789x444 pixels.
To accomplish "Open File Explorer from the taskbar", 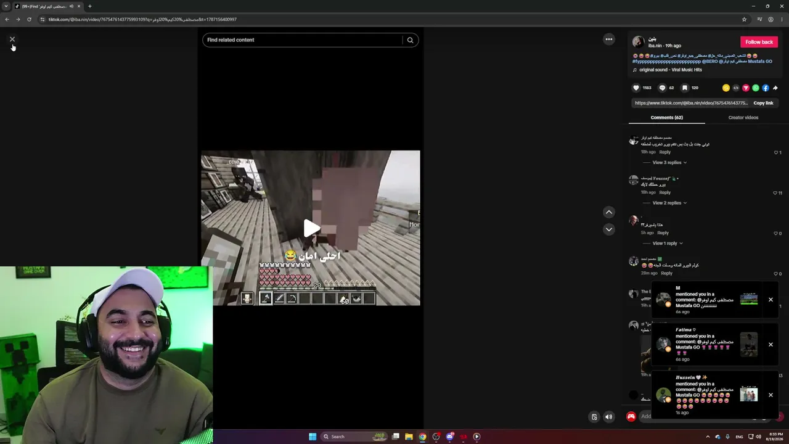I will [409, 437].
